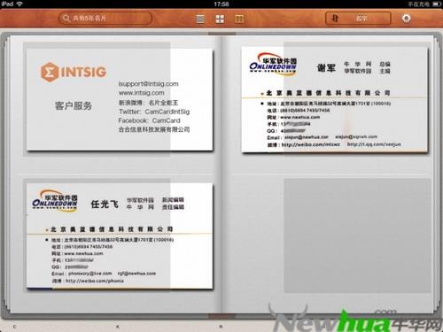Click the Wi-Fi status icon
The height and width of the screenshot is (332, 443).
19,4
